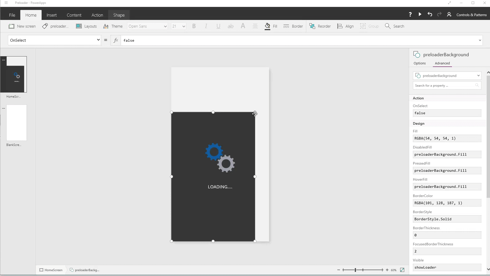Click the New screen button
This screenshot has height=276, width=490.
tap(22, 26)
